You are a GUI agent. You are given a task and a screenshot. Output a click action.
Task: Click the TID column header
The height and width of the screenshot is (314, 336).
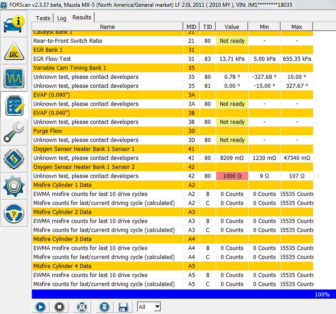(208, 27)
